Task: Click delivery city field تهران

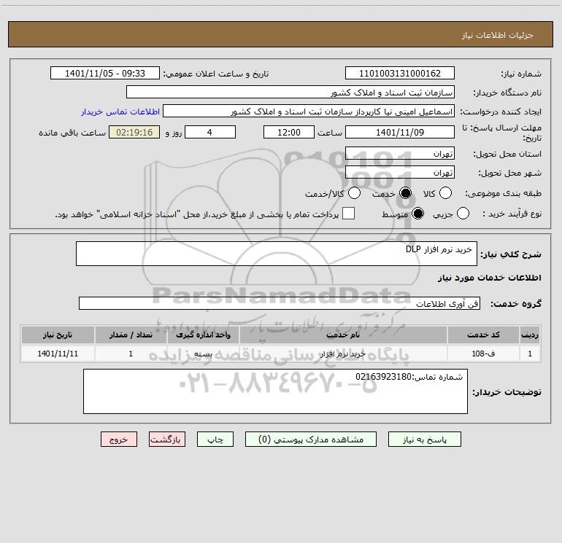Action: click(400, 172)
